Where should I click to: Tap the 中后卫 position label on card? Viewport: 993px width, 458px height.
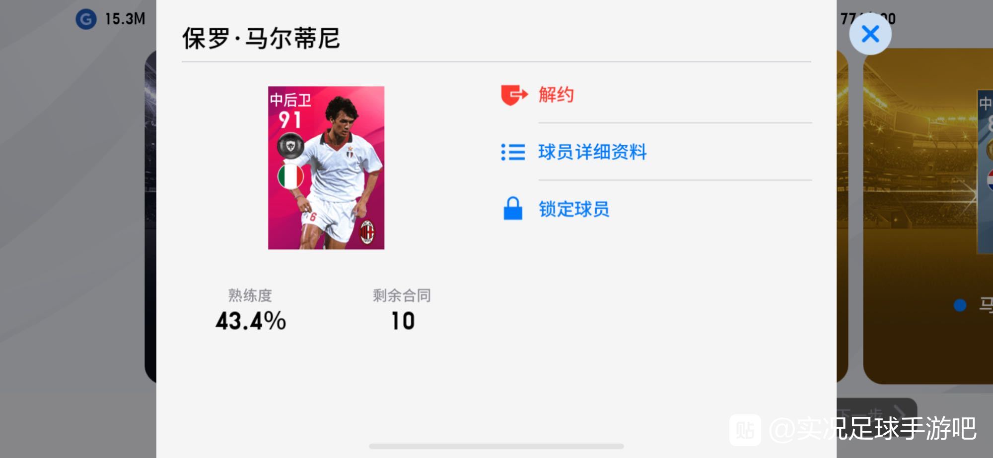[290, 100]
